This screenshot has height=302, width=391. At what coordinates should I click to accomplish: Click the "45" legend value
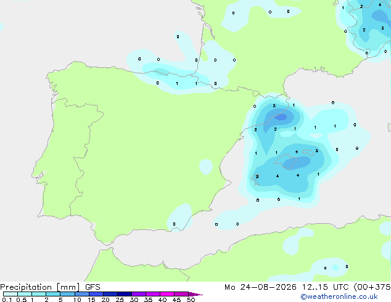[x=176, y=300]
